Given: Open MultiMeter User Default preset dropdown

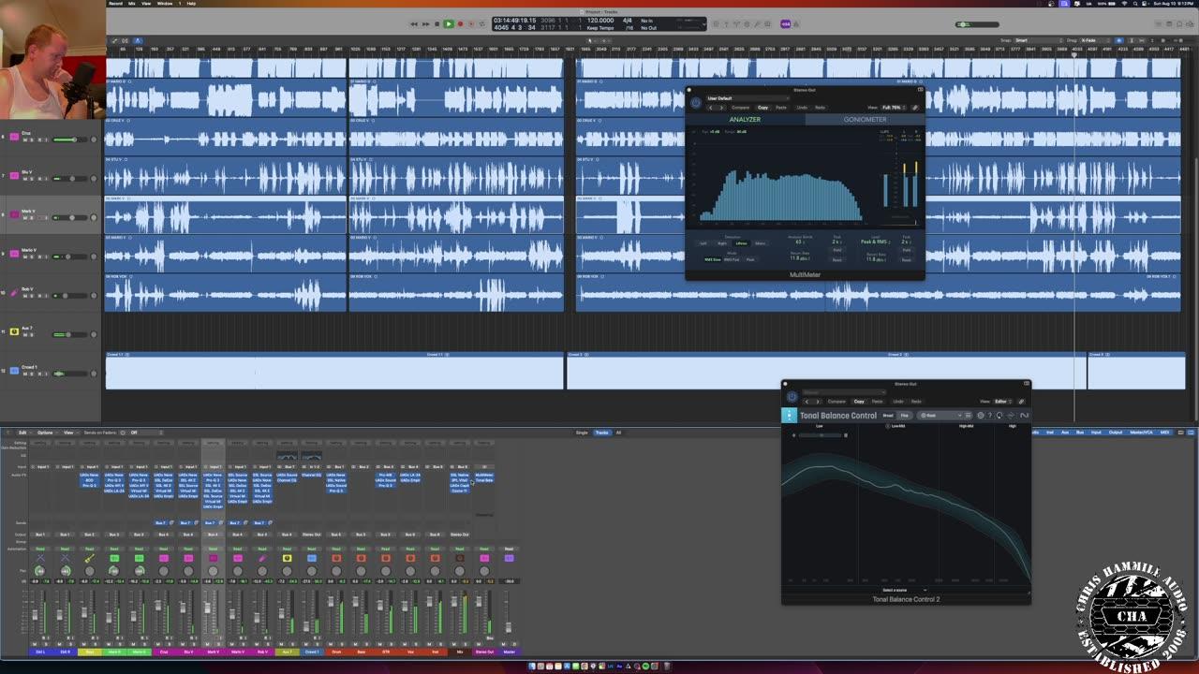Looking at the screenshot, I should [x=748, y=98].
